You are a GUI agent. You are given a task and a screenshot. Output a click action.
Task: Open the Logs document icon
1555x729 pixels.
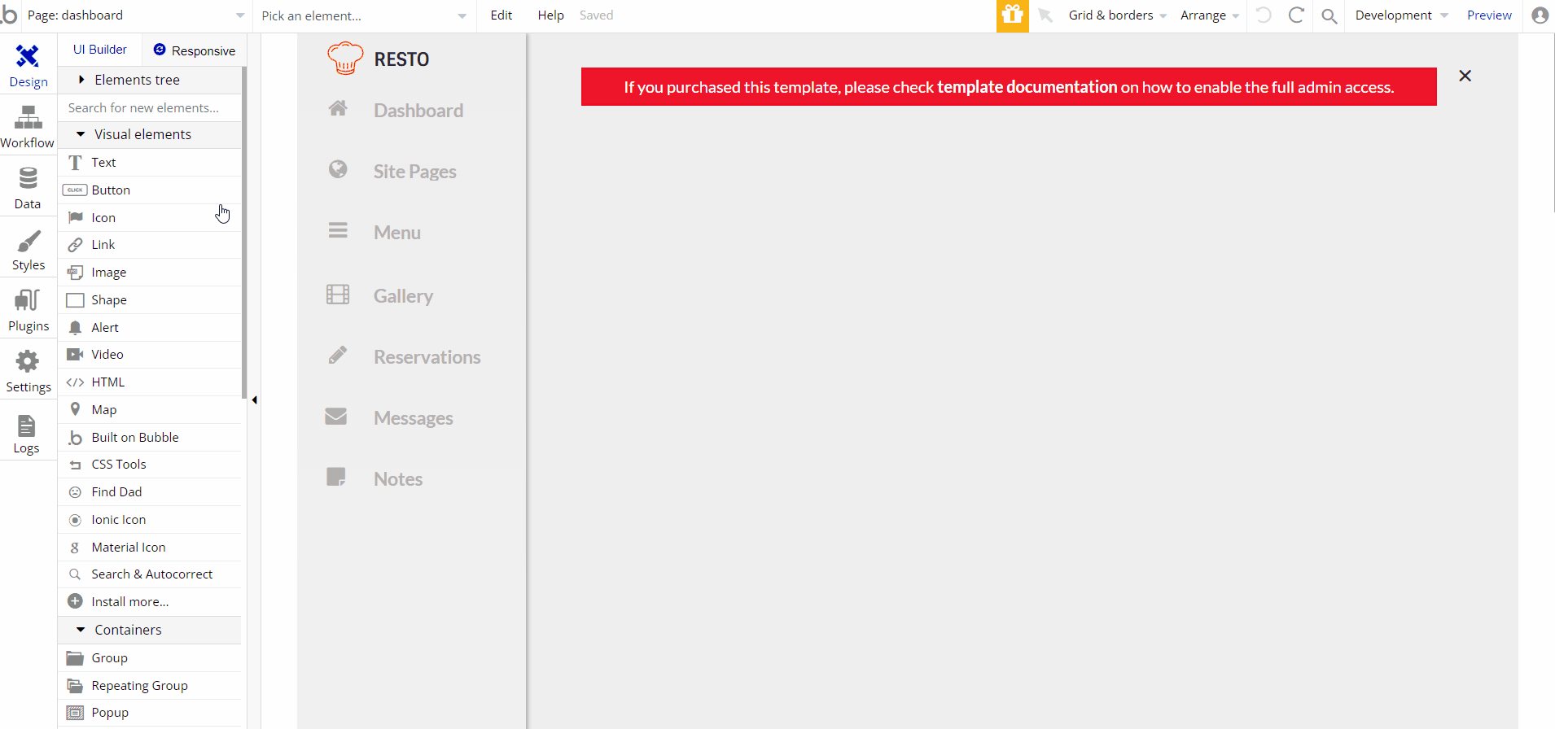coord(27,426)
